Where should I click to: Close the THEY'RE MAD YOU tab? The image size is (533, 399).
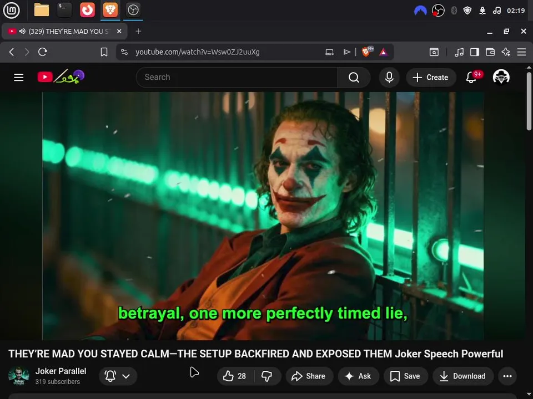[119, 31]
